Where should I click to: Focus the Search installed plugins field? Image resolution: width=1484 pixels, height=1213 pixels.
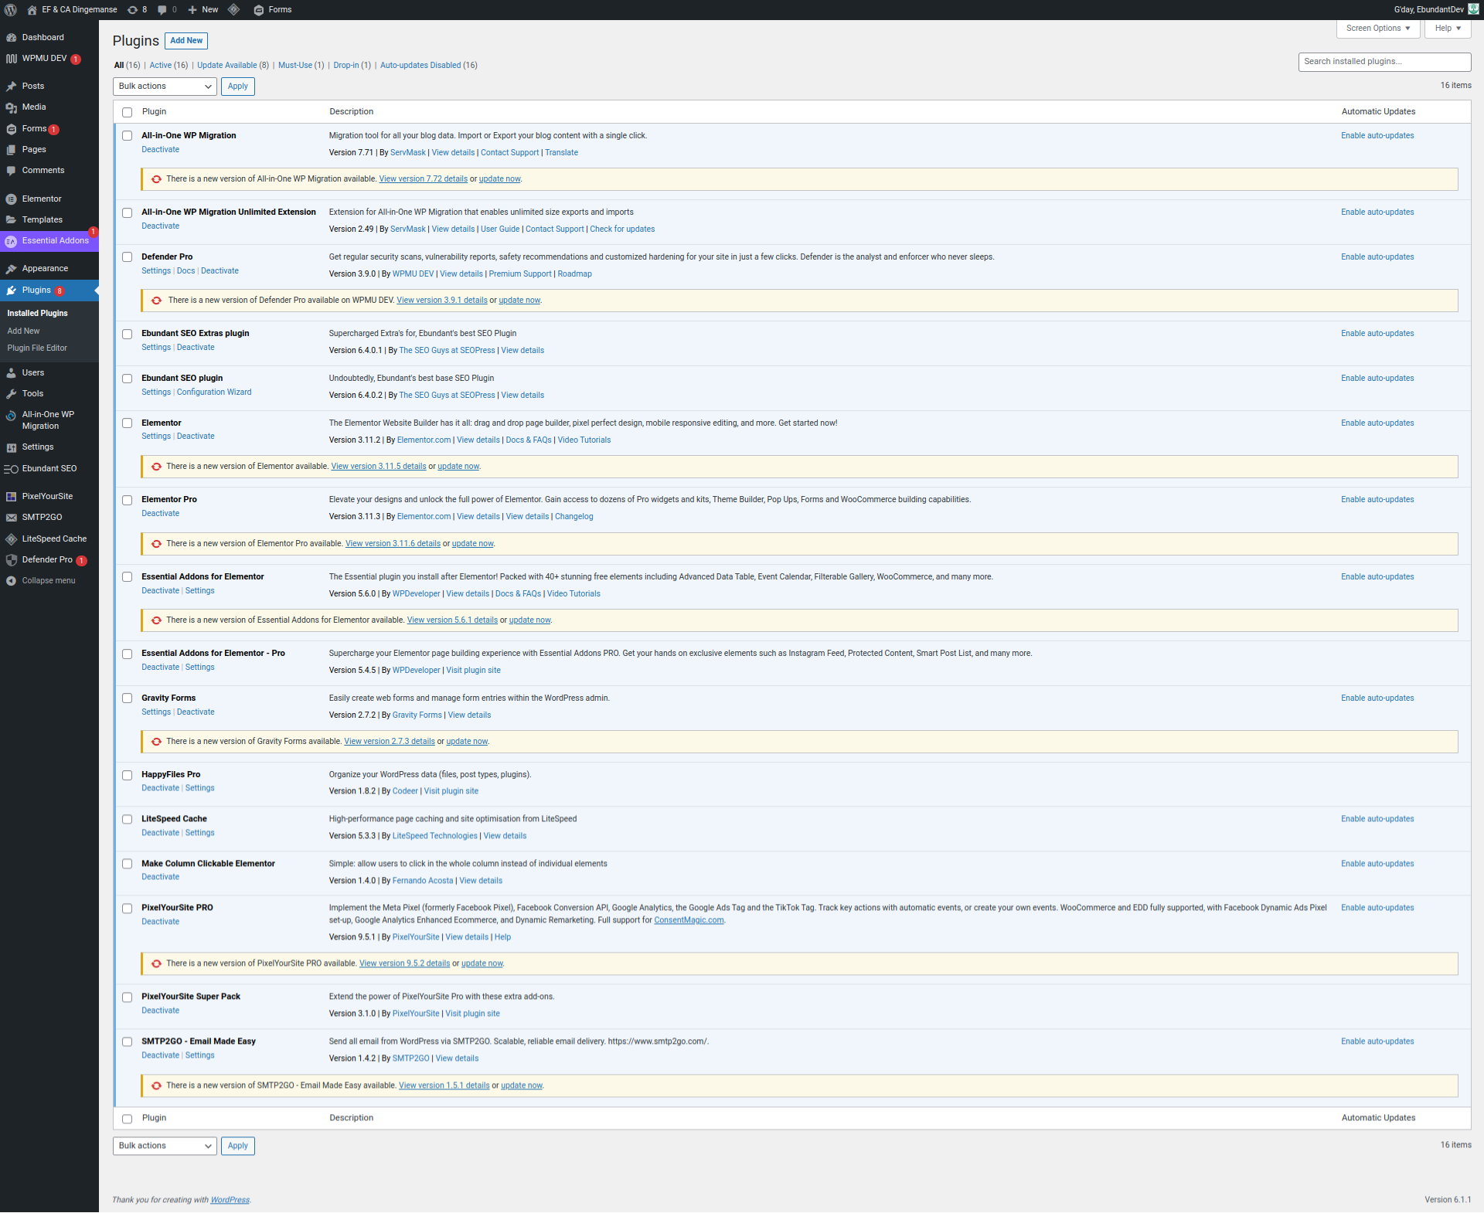coord(1384,62)
